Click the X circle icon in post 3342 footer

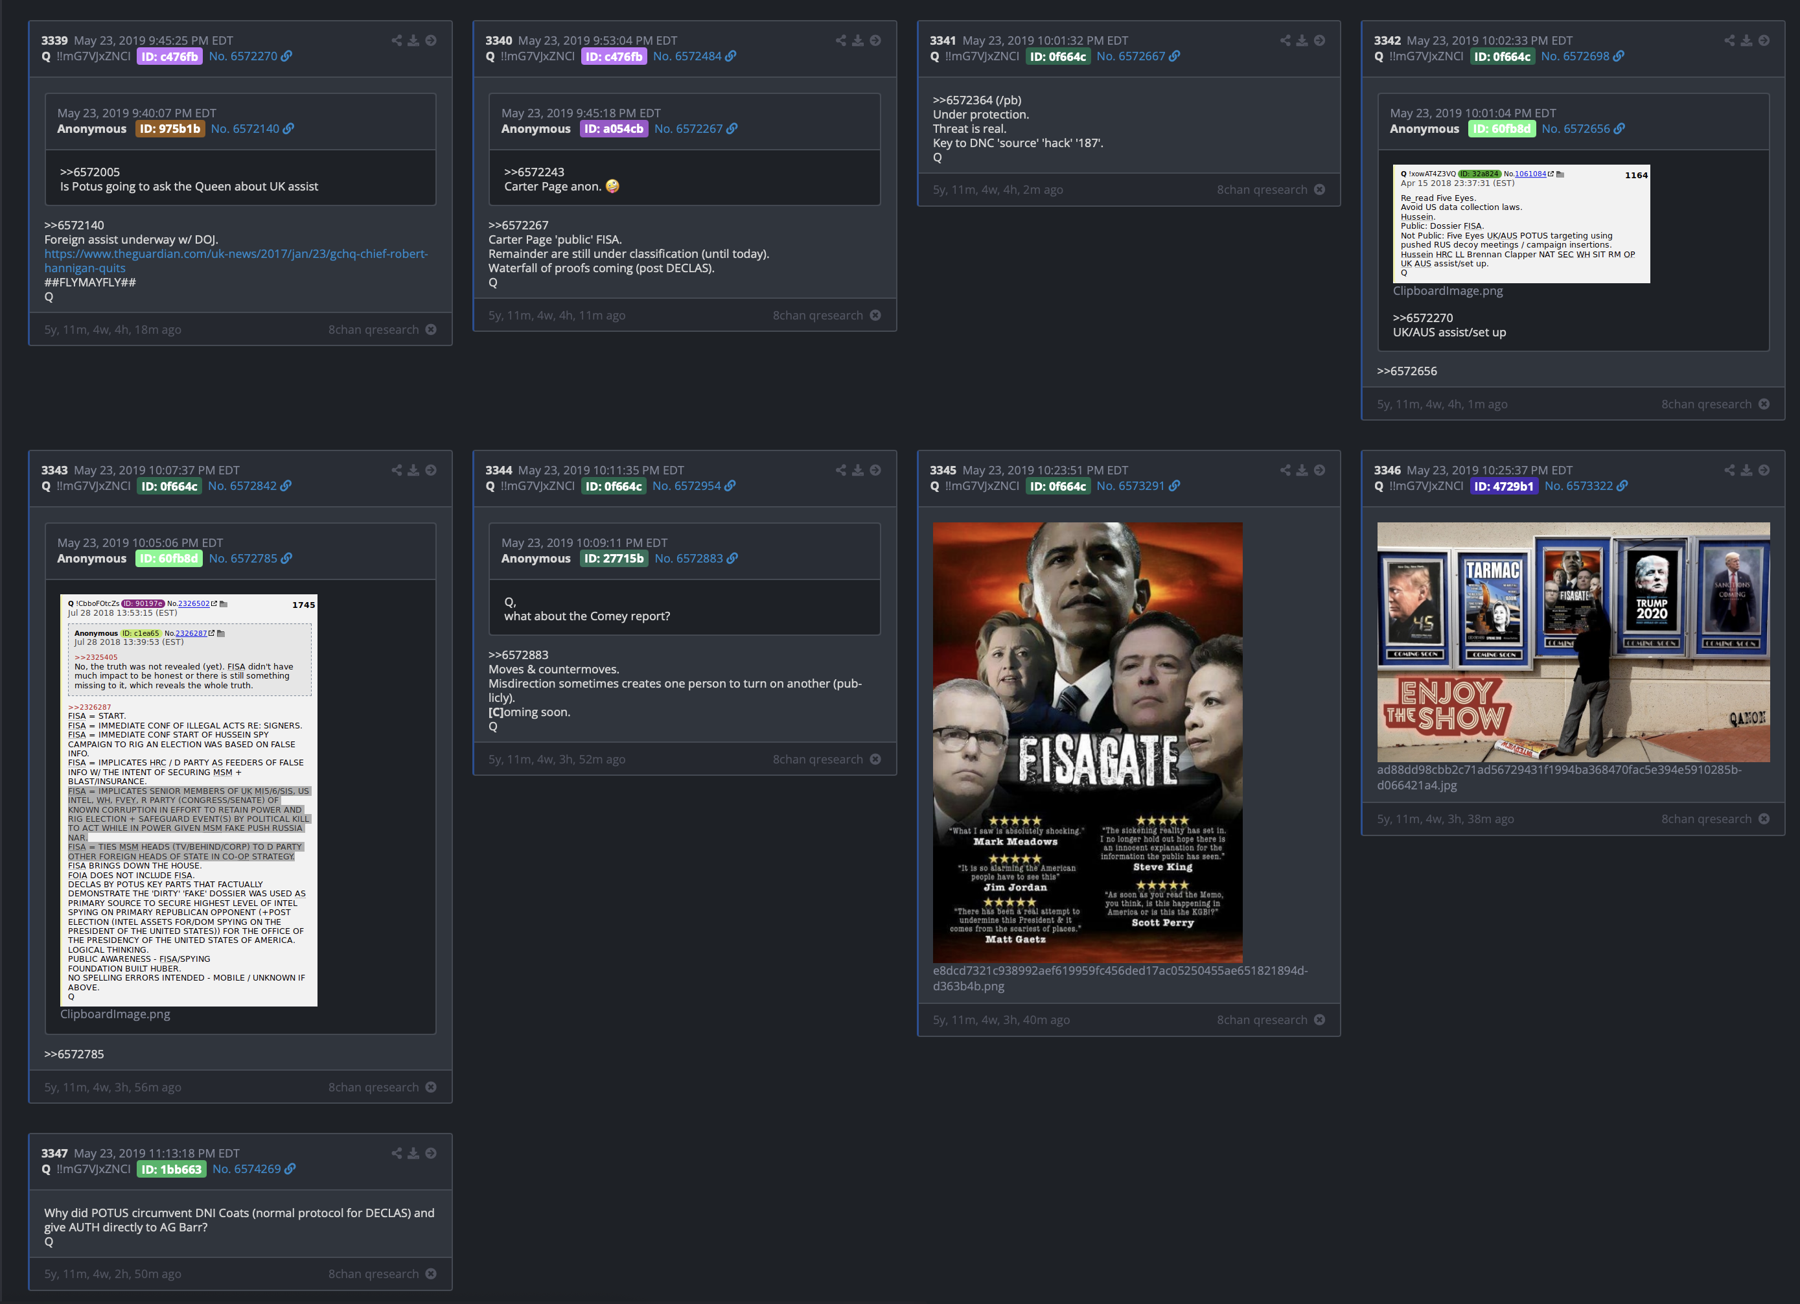point(1764,404)
